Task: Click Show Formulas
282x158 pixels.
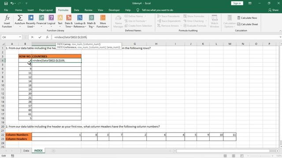Action: click(194, 16)
